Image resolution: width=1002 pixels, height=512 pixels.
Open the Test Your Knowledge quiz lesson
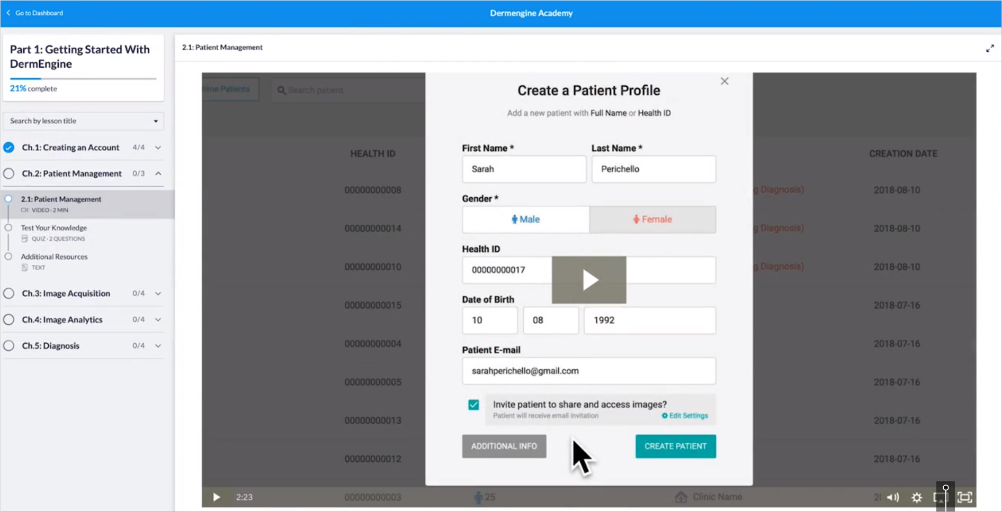click(54, 228)
